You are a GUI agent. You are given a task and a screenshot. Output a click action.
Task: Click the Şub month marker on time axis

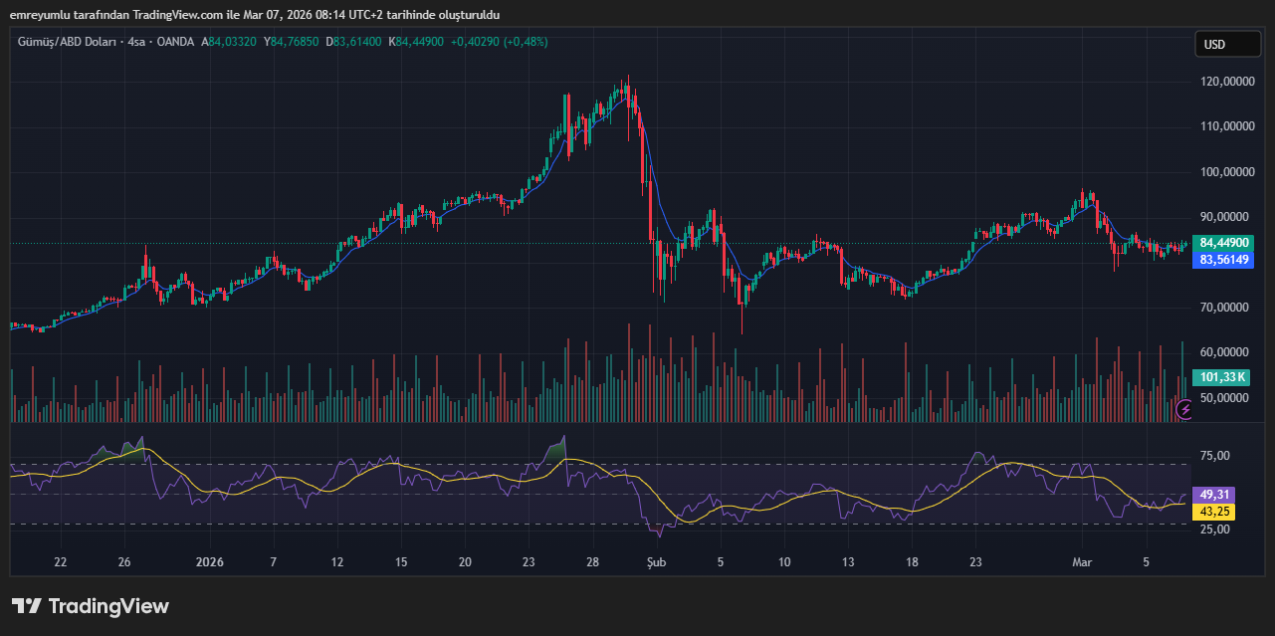click(654, 562)
